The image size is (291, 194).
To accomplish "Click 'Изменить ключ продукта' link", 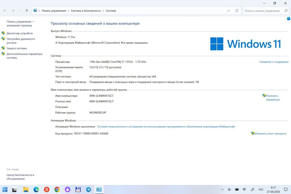I will pyautogui.click(x=270, y=133).
